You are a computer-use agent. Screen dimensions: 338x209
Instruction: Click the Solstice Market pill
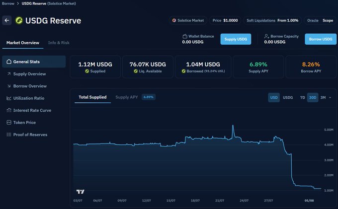coord(188,20)
